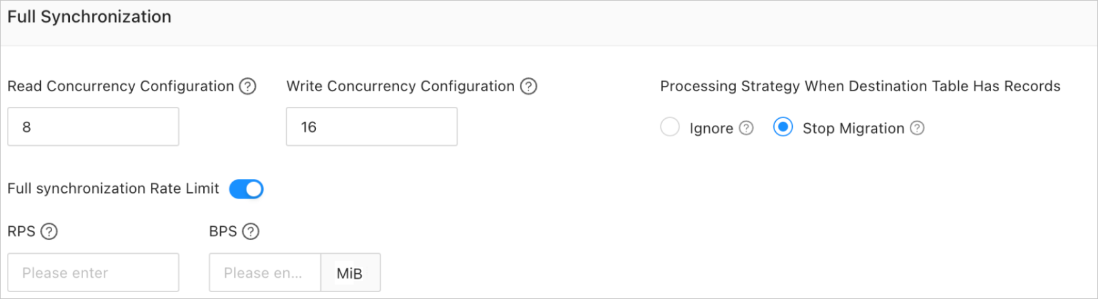This screenshot has width=1098, height=299.
Task: Click the Ignore option label
Action: point(711,128)
